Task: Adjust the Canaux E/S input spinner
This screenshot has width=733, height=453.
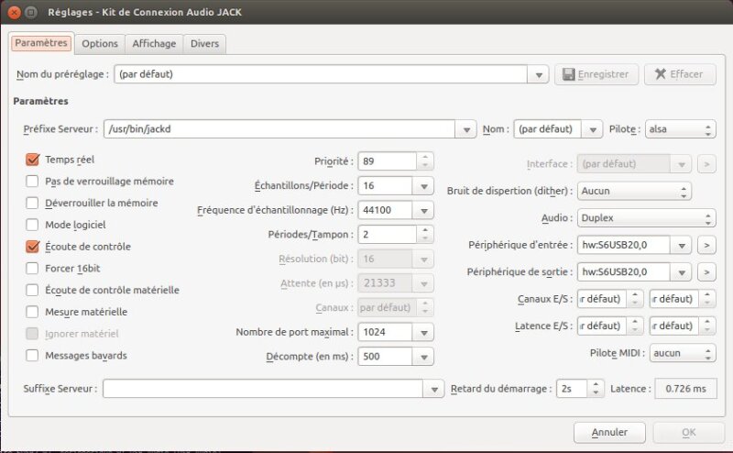Action: 634,299
